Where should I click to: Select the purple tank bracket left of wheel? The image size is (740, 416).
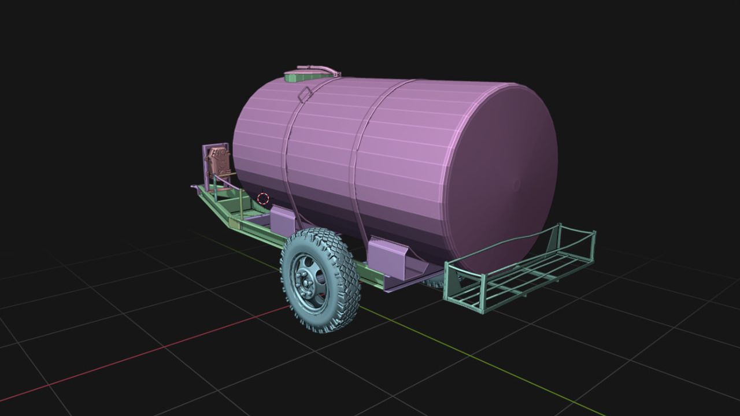[282, 221]
